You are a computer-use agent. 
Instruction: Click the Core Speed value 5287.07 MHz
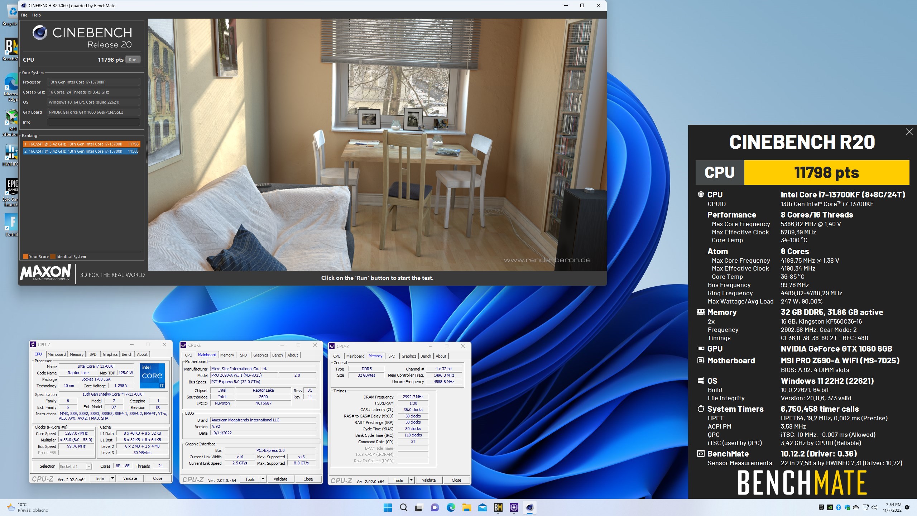tap(77, 433)
